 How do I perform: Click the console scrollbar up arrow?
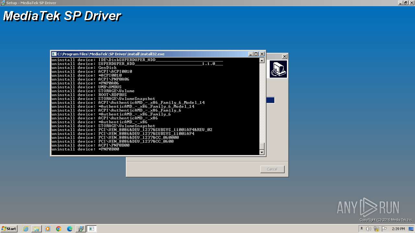coord(262,61)
